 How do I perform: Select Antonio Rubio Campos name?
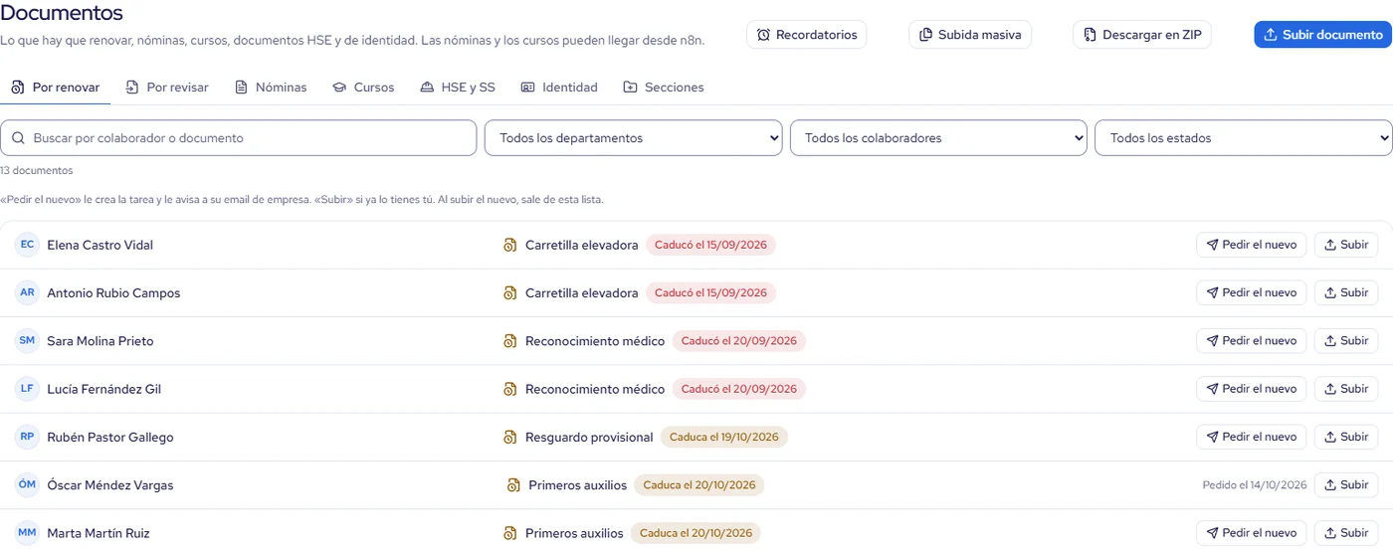coord(113,293)
